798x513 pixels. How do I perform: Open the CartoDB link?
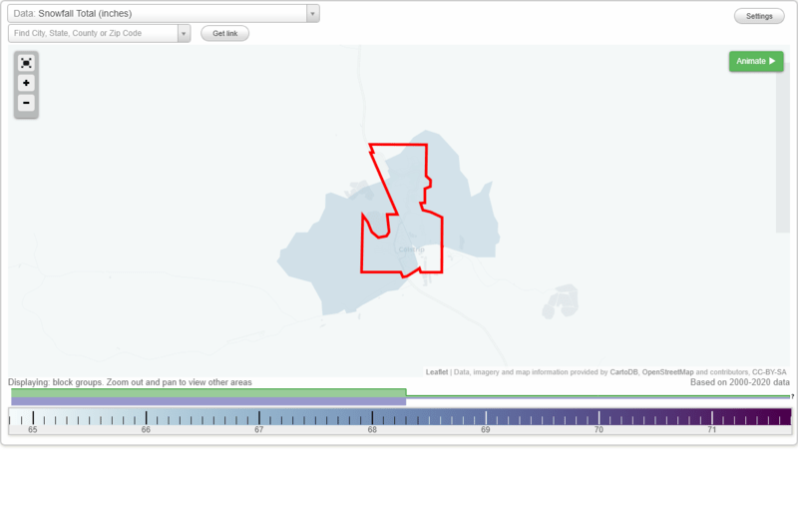(623, 372)
